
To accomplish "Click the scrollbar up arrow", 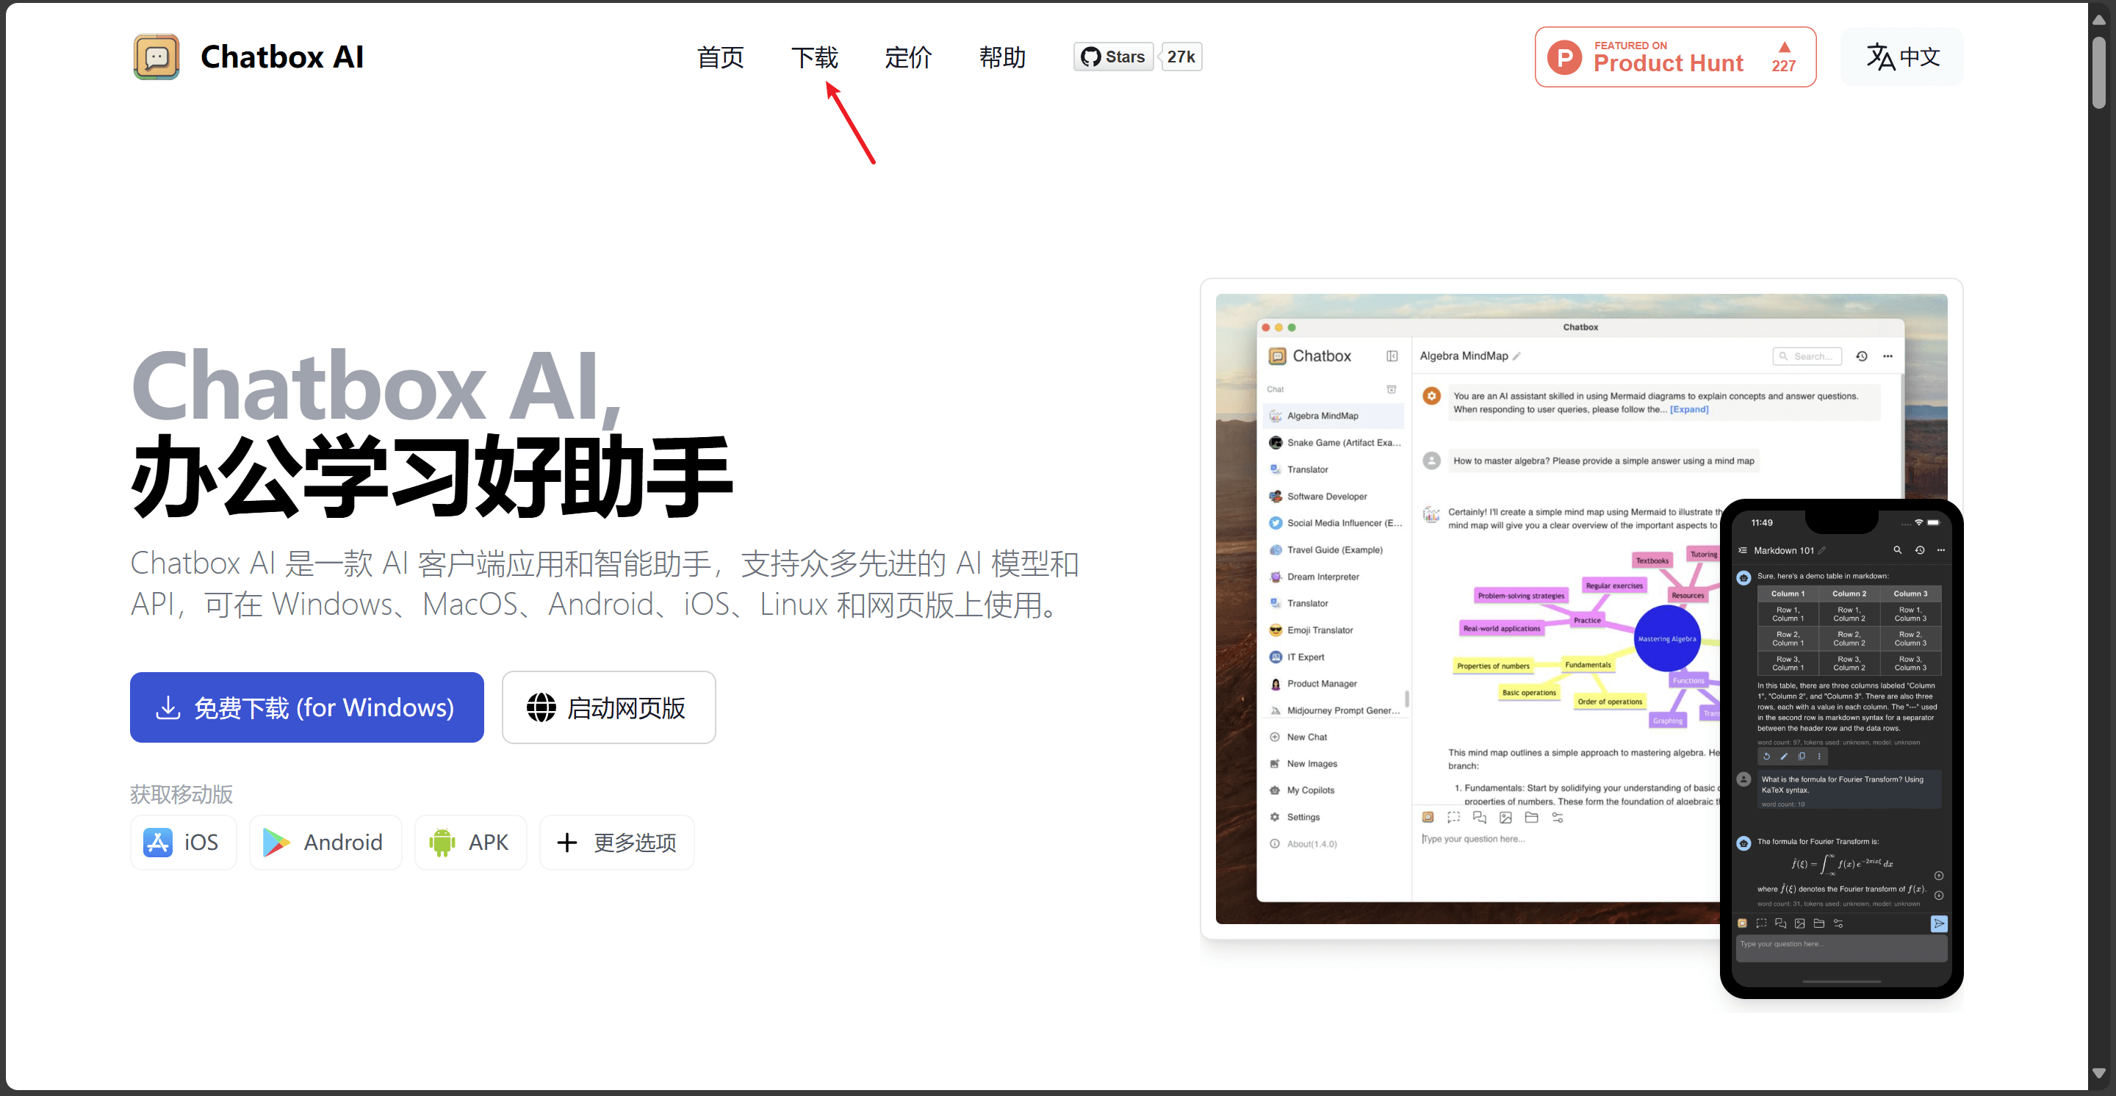I will pos(2099,19).
